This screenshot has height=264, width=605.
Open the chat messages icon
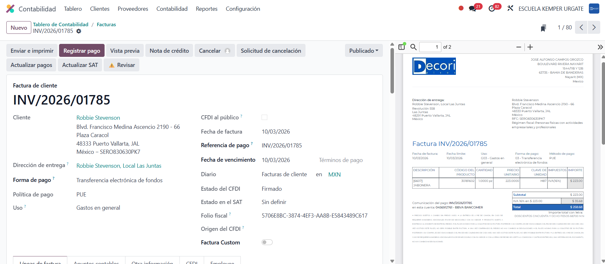(x=473, y=9)
